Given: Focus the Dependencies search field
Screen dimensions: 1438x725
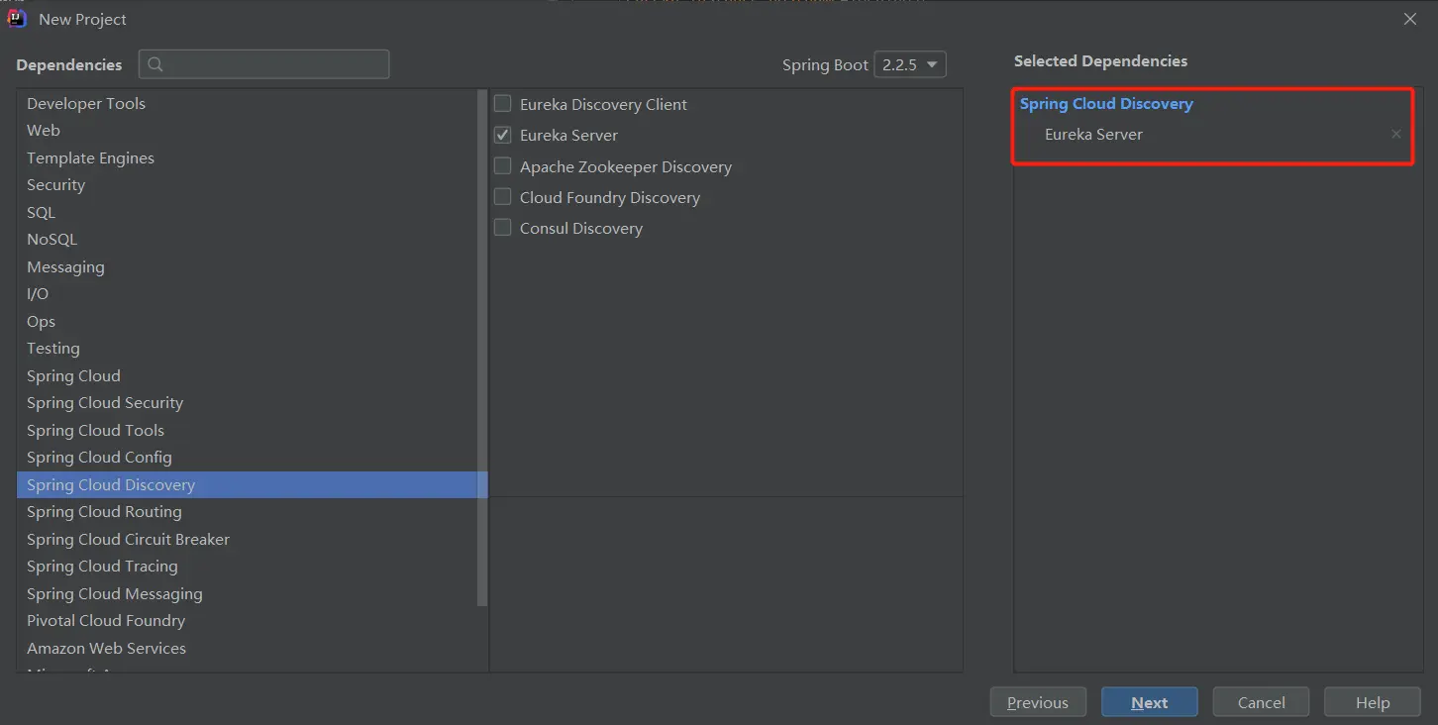Looking at the screenshot, I should tap(264, 64).
